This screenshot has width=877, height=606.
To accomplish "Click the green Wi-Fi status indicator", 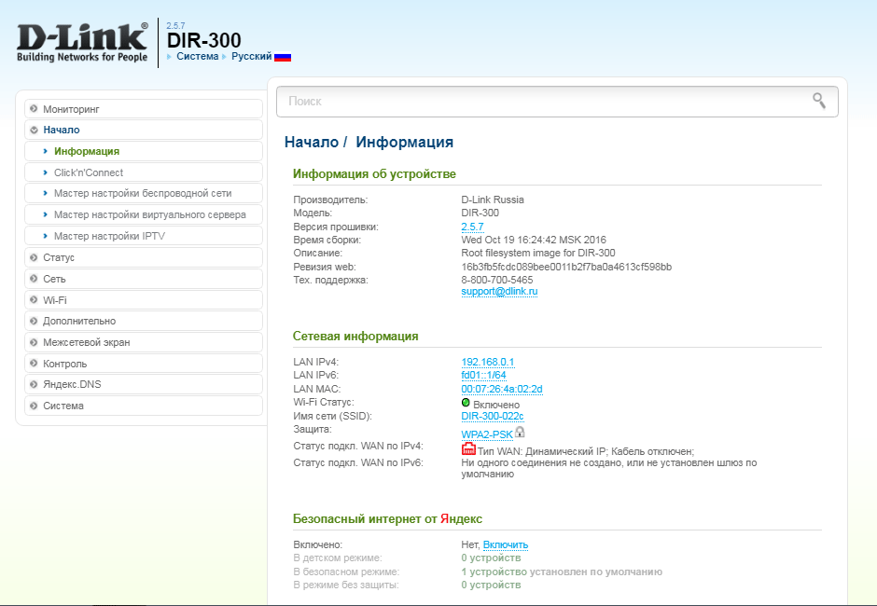I will tap(466, 403).
